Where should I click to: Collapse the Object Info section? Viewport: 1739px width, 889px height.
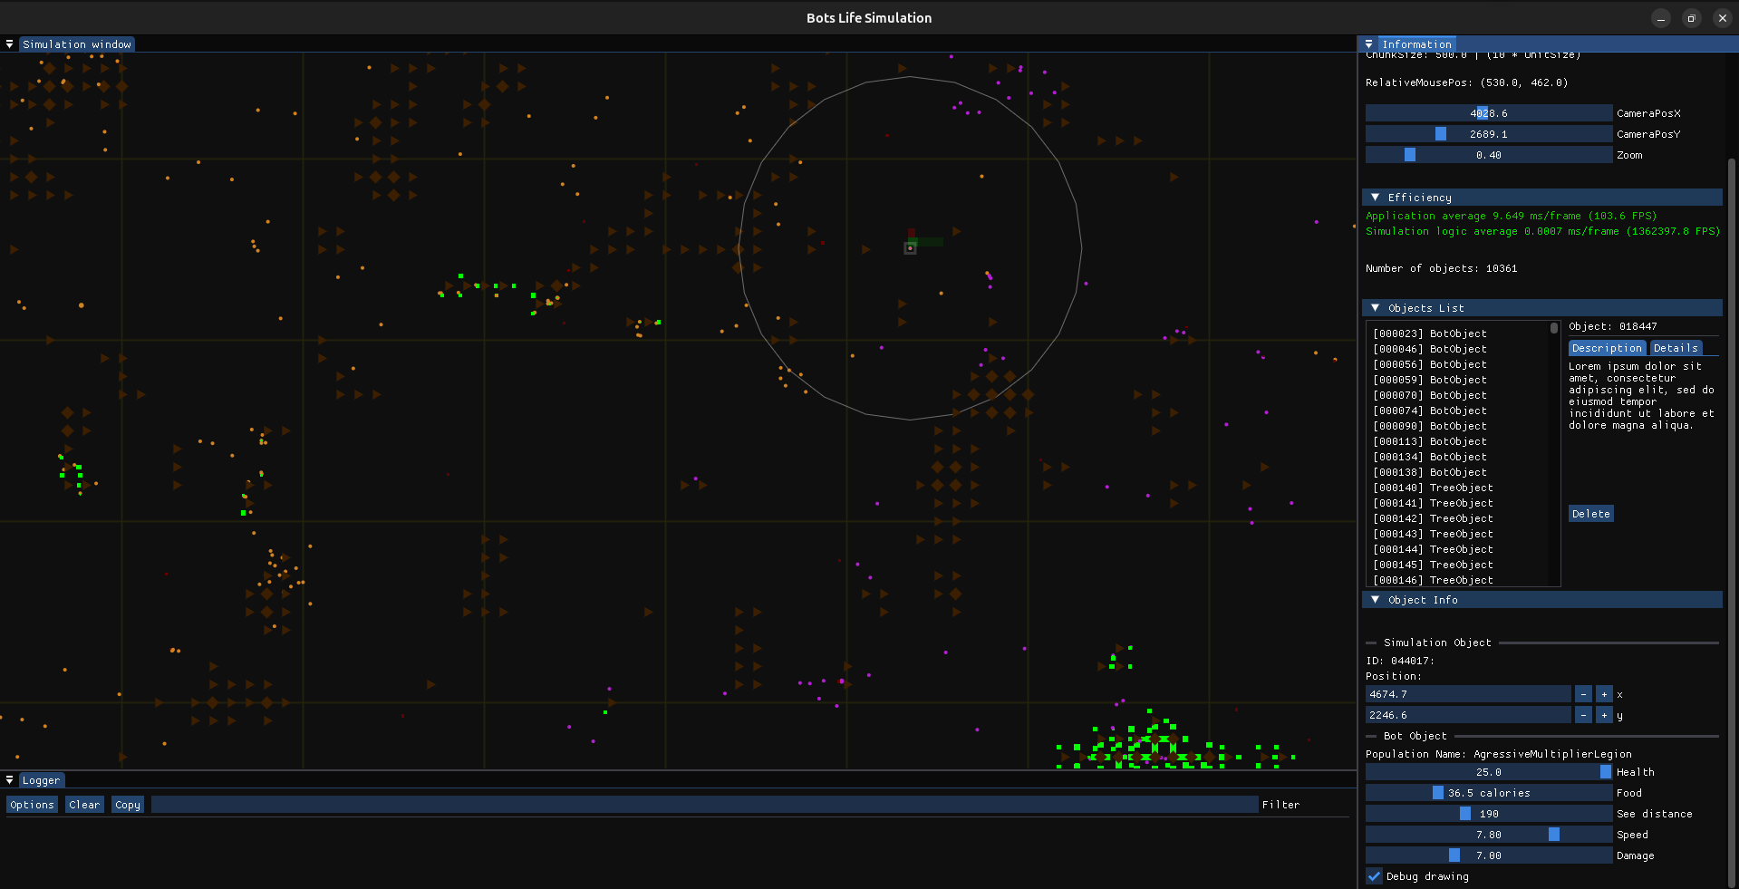[x=1376, y=599]
